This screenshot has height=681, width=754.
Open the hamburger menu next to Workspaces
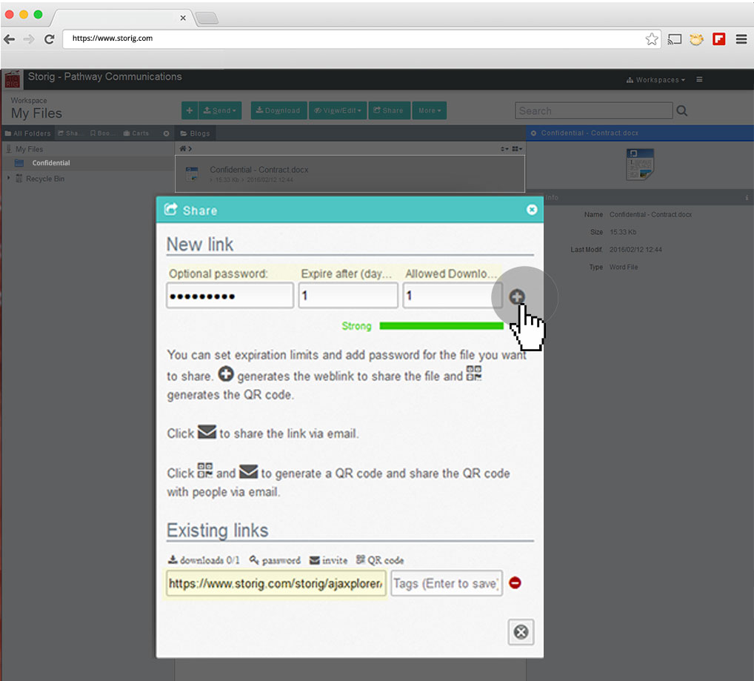pyautogui.click(x=699, y=79)
